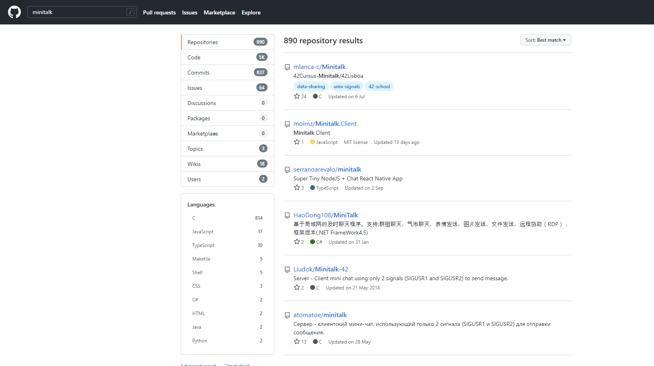Select the Topics results filter
This screenshot has width=654, height=366.
click(x=227, y=149)
